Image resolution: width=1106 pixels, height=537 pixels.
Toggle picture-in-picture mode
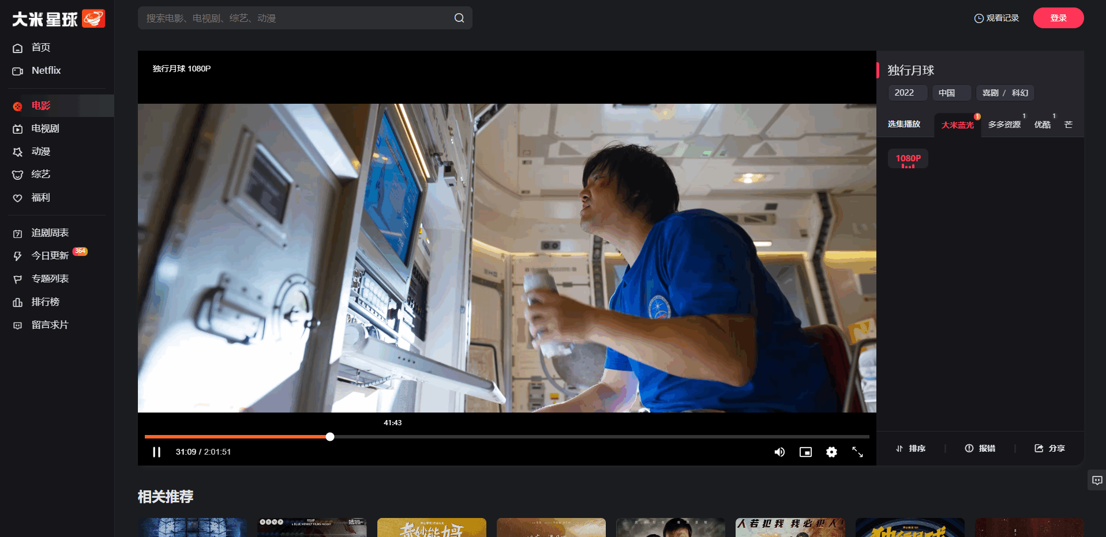click(805, 452)
